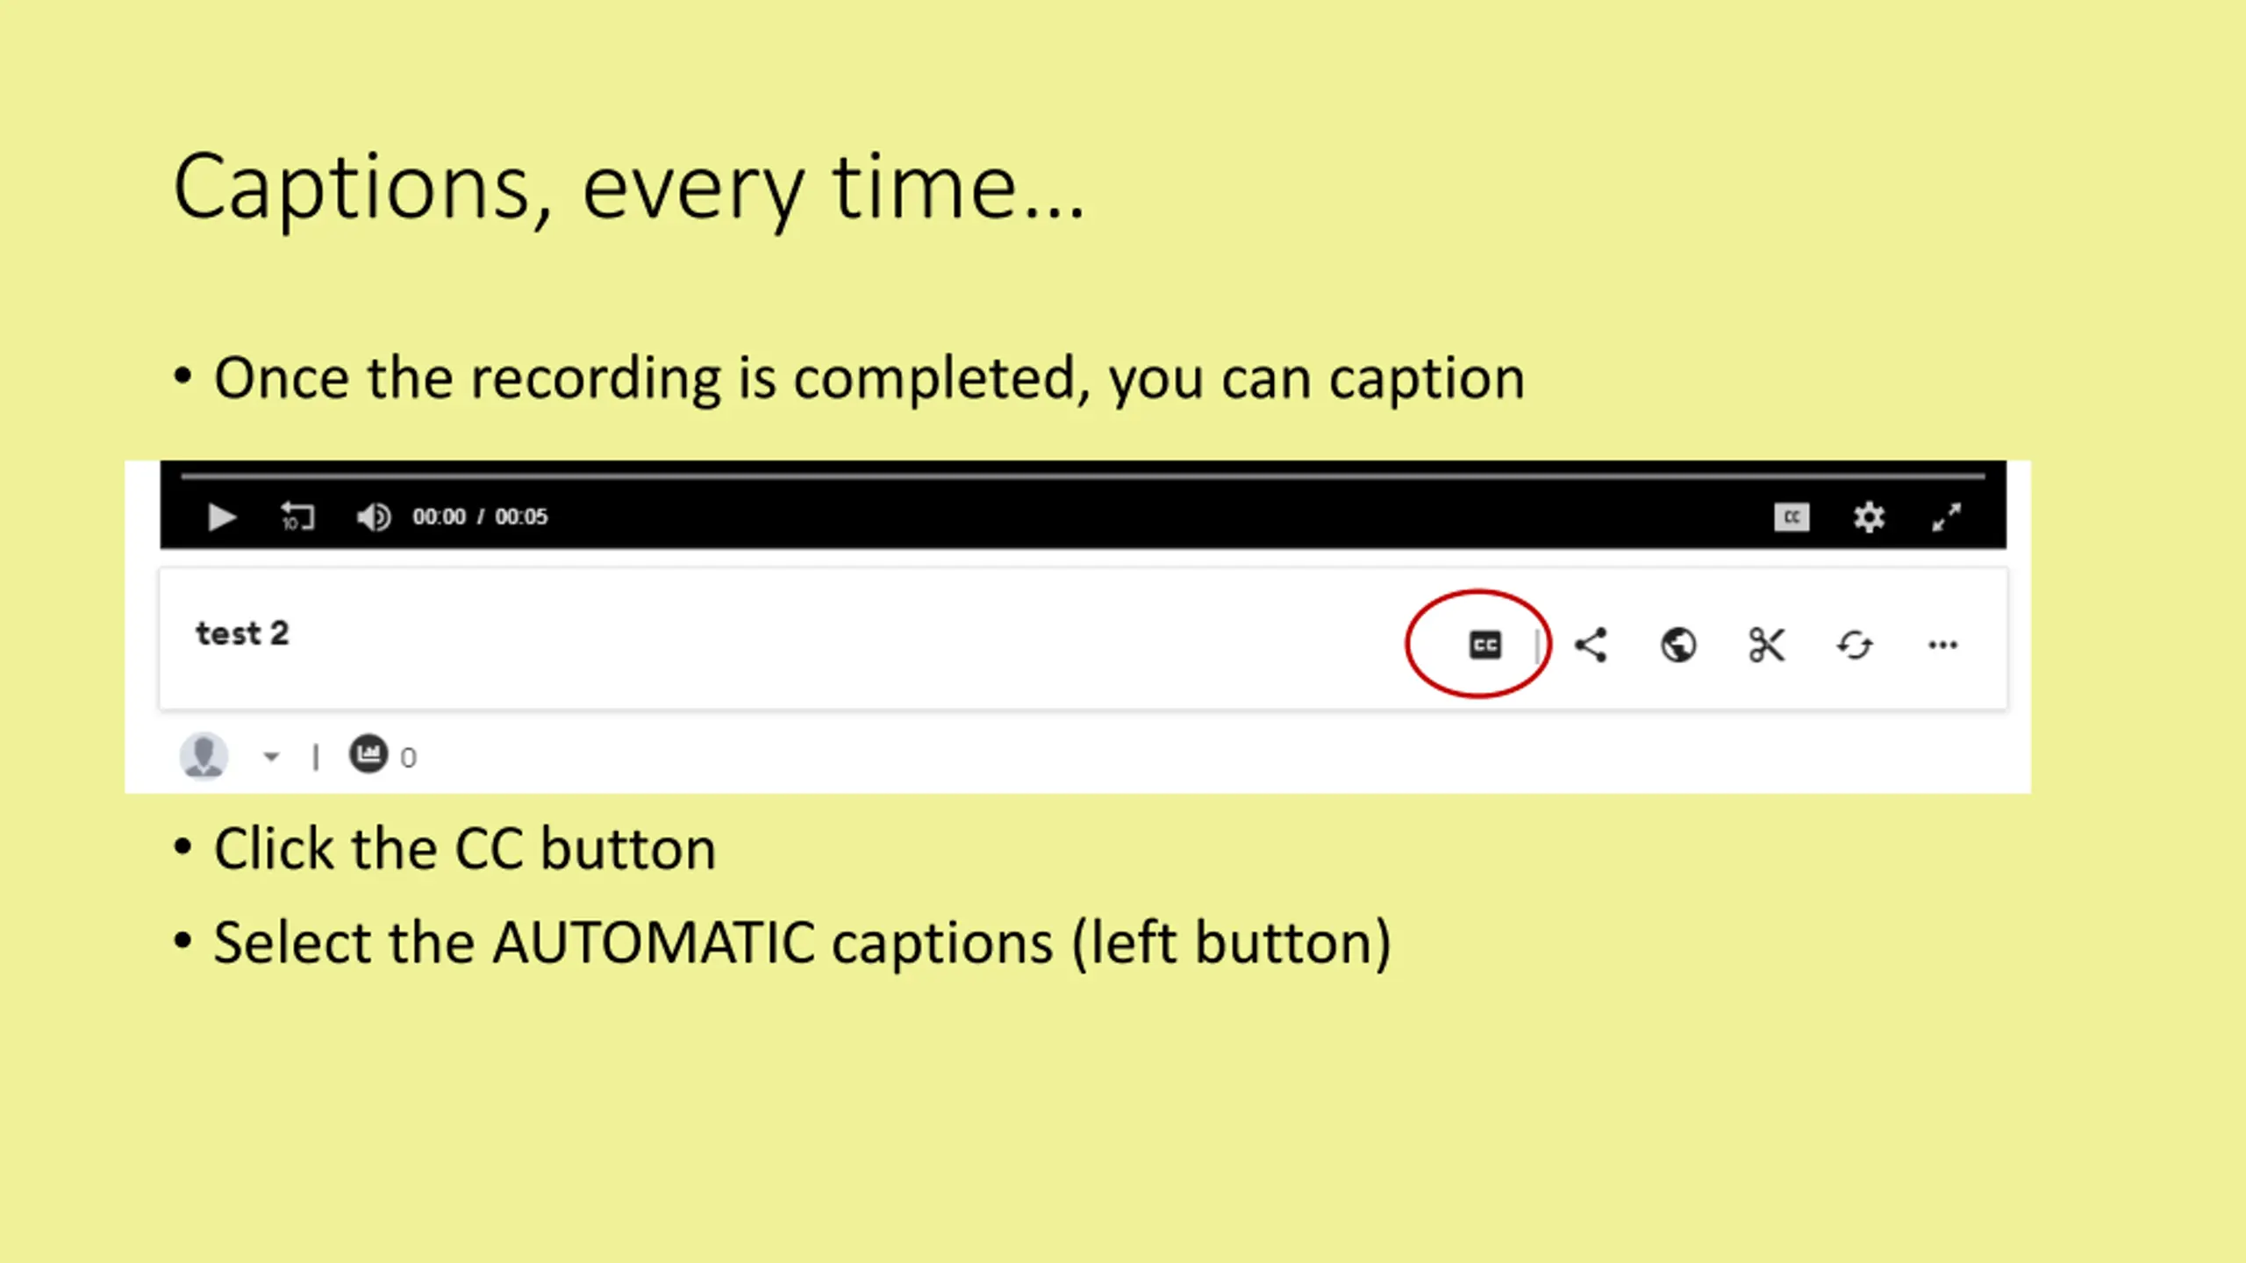2246x1263 pixels.
Task: Open the scissors trim tool
Action: click(1766, 646)
